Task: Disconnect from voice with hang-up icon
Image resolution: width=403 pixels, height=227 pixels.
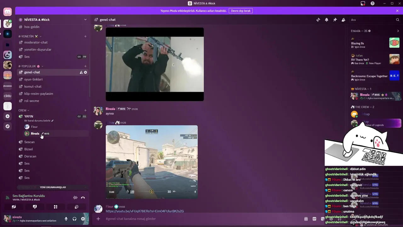Action: (83, 198)
